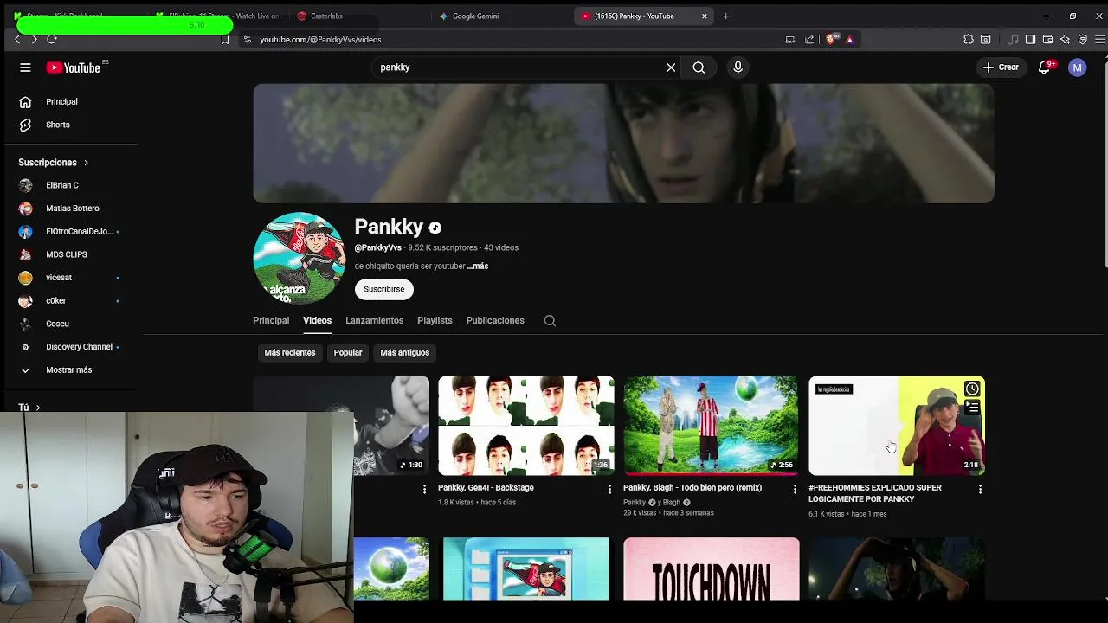Expand Suscripciones section arrow
The height and width of the screenshot is (623, 1108).
coord(86,163)
